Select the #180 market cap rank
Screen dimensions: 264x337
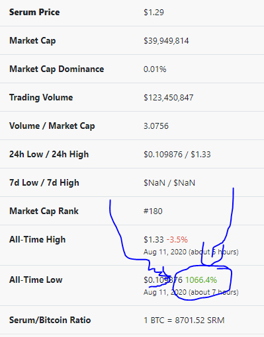[x=153, y=211]
